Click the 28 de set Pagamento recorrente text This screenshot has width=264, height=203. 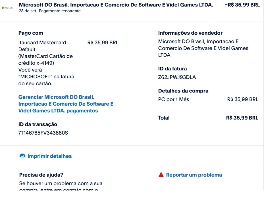50,11
